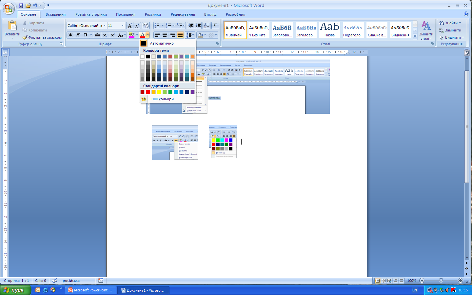Apply superscript formatting
The height and width of the screenshot is (295, 472).
(113, 35)
